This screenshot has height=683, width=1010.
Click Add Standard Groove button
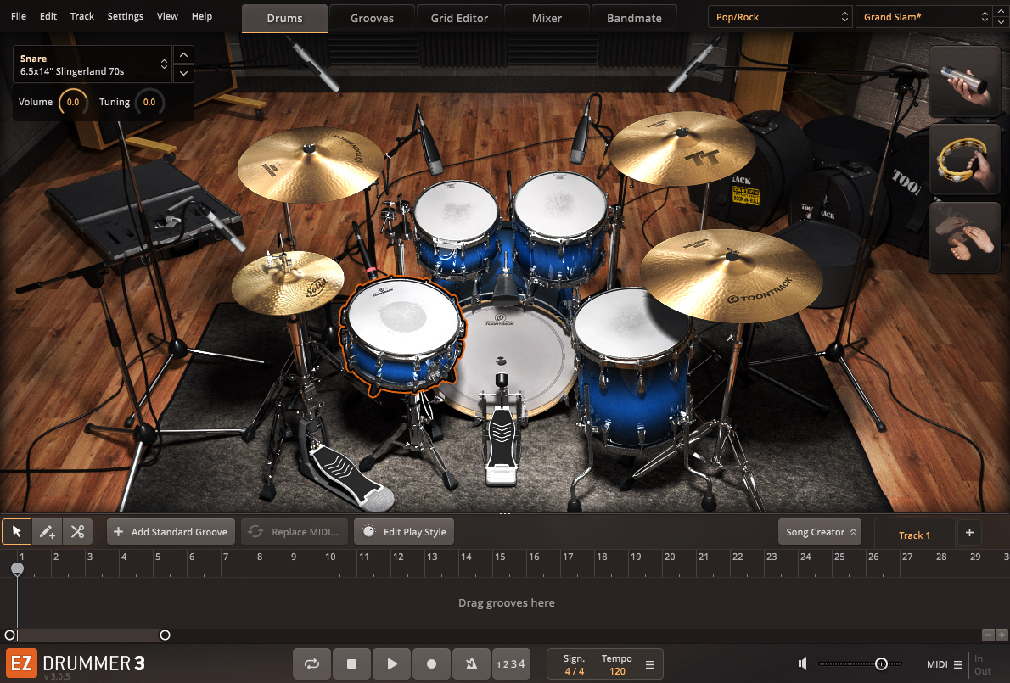171,532
